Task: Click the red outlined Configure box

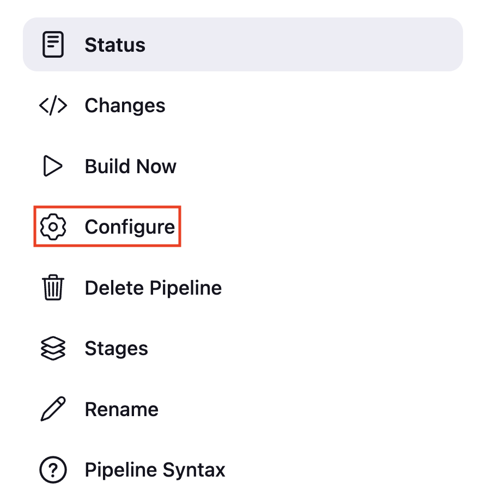Action: (x=107, y=226)
